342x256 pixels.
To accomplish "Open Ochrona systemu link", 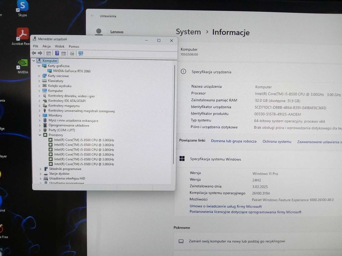I will (x=277, y=142).
